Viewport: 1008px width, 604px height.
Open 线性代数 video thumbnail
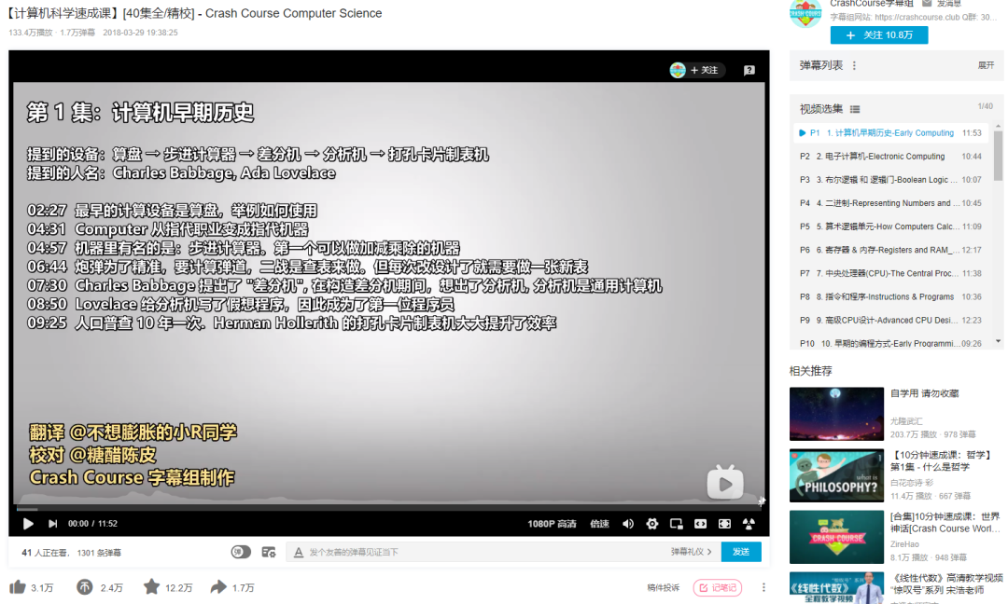(836, 588)
